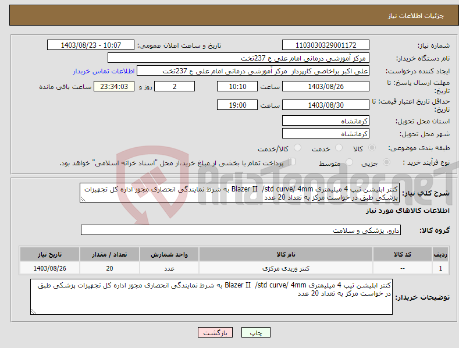Screen dimensions: 459x348
Task: Click the چاپ (print) button
Action: click(x=255, y=332)
